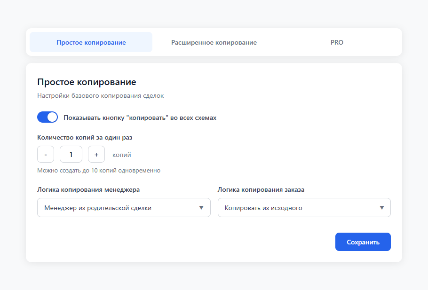Click the "копий" unit text after plus button
The width and height of the screenshot is (428, 290).
point(121,155)
